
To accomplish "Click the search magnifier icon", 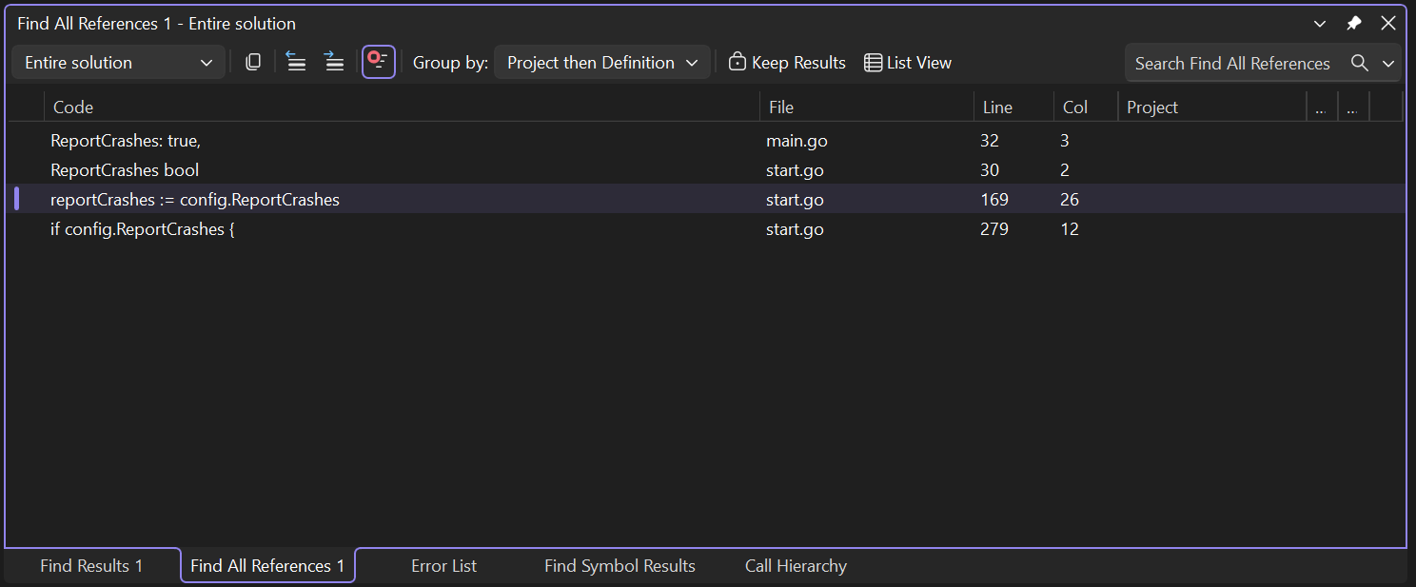I will click(1360, 64).
